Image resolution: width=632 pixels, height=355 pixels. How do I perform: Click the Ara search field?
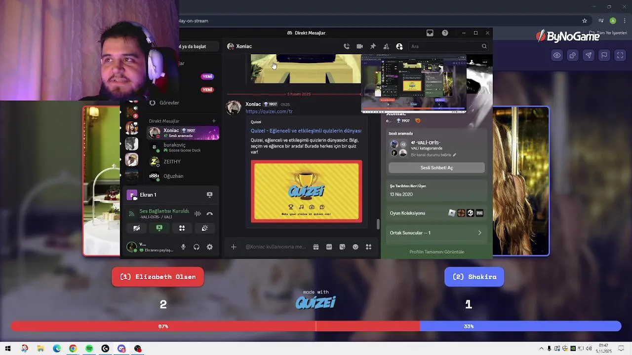pyautogui.click(x=449, y=46)
